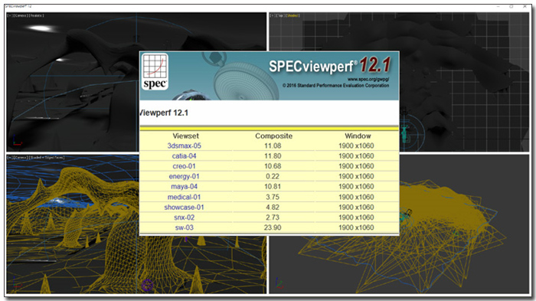Open the yellow Shaded label menu
536x301 pixels.
[293, 16]
